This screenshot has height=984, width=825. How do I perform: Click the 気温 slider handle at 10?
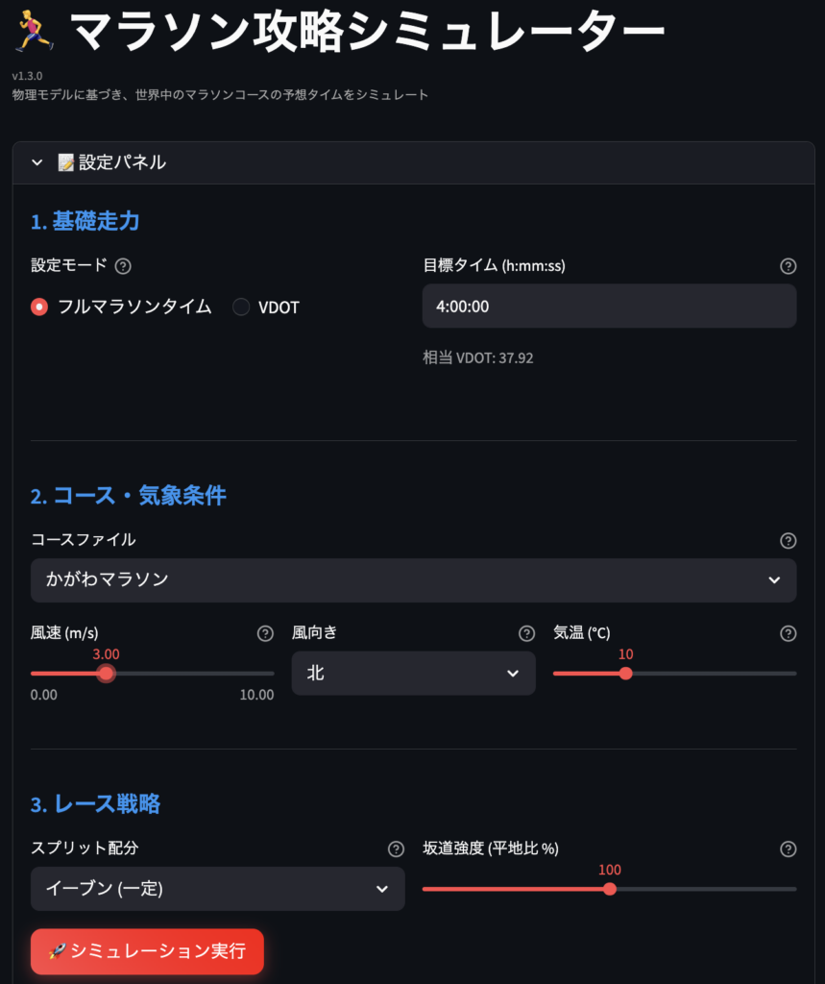626,673
